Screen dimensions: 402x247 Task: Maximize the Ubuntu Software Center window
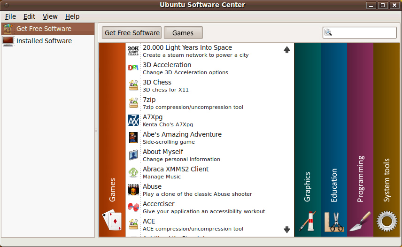coord(383,5)
